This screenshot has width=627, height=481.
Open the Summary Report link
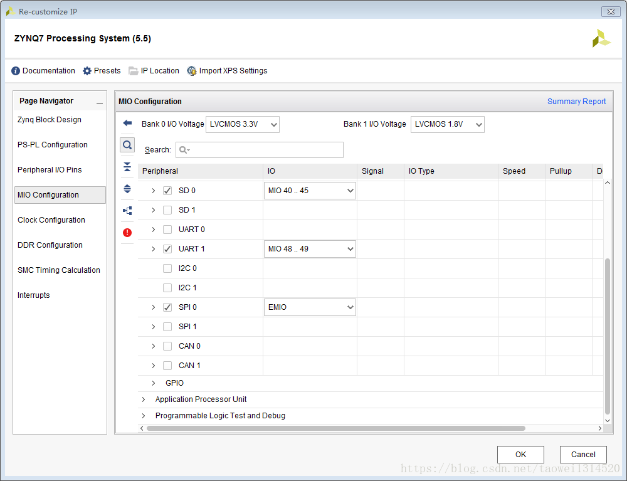pos(576,102)
